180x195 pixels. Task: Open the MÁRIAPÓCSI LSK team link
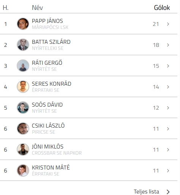(x=50, y=27)
